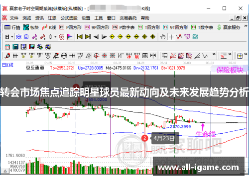The height and width of the screenshot is (180, 249).
Task: Switch to the K线 candlestick chart
Action: click(x=49, y=27)
